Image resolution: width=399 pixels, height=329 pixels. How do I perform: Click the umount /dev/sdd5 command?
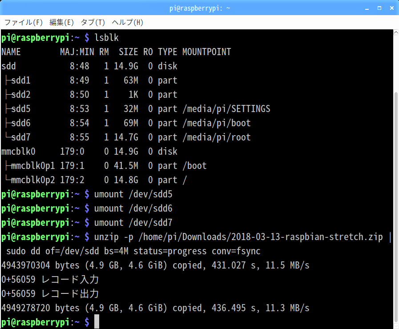point(133,194)
